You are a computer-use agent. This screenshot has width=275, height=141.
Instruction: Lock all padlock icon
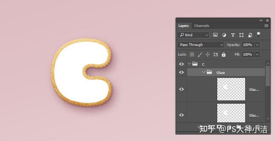click(x=223, y=55)
